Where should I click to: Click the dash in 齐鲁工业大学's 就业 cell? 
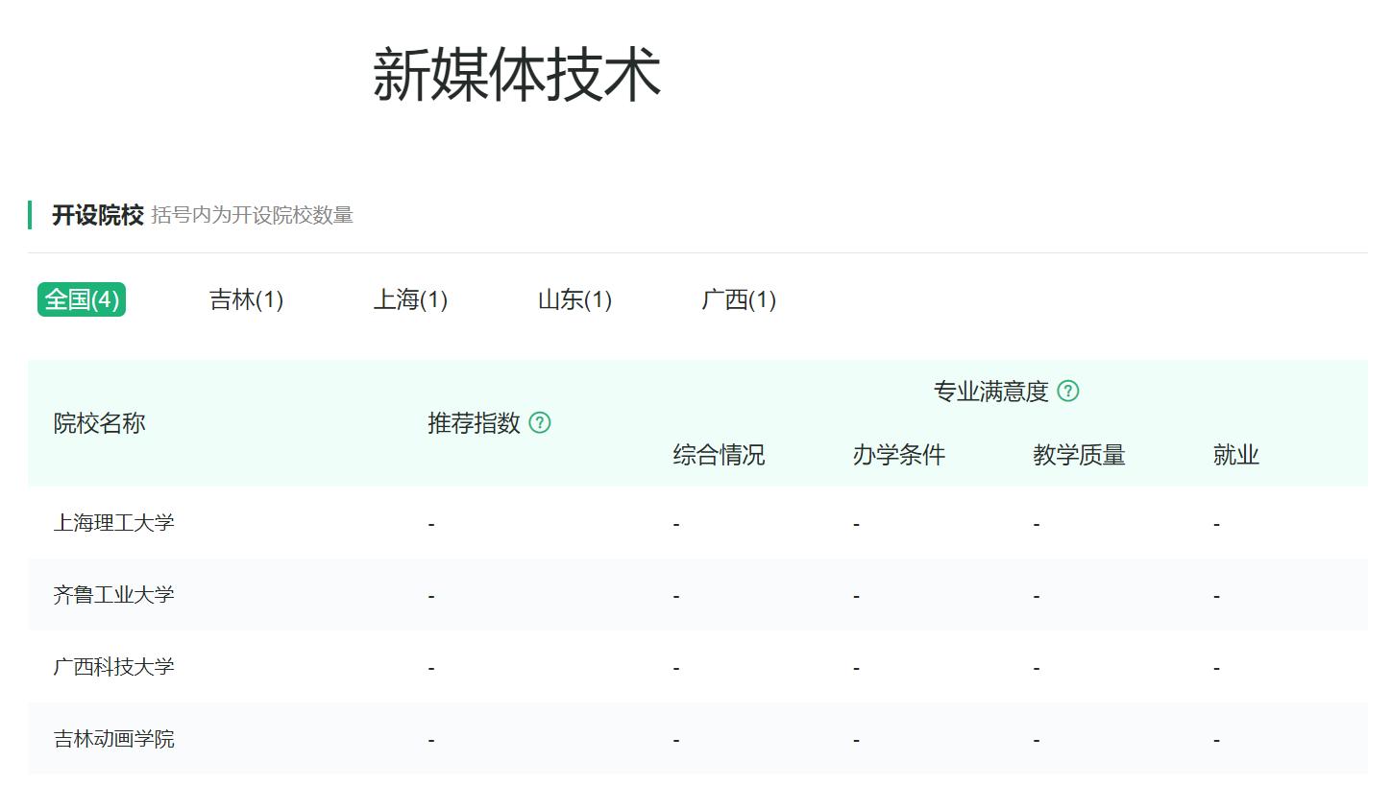pos(1215,594)
